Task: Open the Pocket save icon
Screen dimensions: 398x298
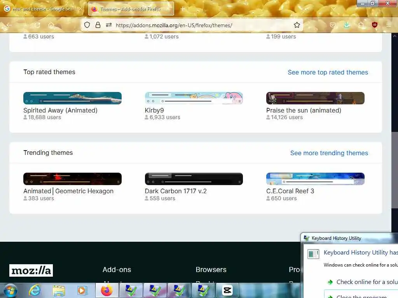Action: coord(333,25)
